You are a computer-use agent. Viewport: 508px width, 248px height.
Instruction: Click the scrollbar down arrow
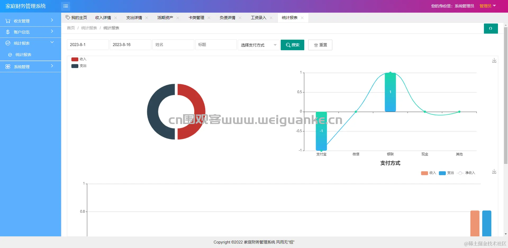click(x=506, y=234)
